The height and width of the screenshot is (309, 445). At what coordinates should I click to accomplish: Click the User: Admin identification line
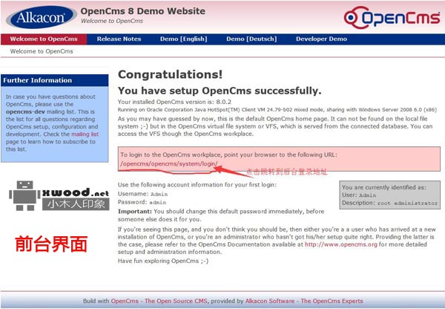359,195
